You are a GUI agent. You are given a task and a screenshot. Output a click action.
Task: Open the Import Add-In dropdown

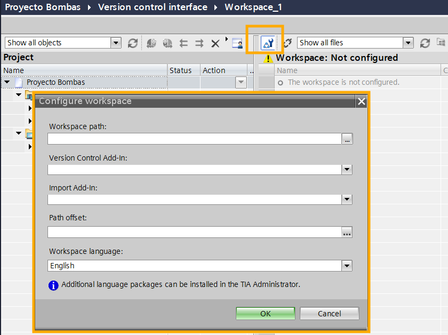347,200
